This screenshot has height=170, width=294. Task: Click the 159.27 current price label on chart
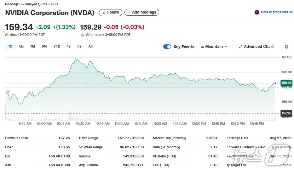coord(286,83)
